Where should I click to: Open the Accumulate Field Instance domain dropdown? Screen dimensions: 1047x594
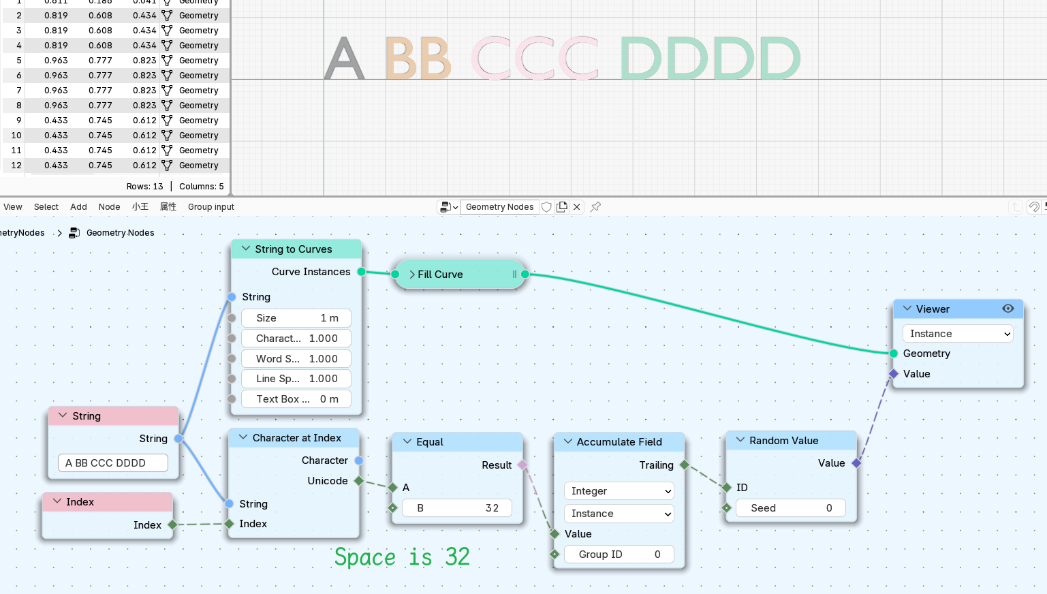(619, 514)
